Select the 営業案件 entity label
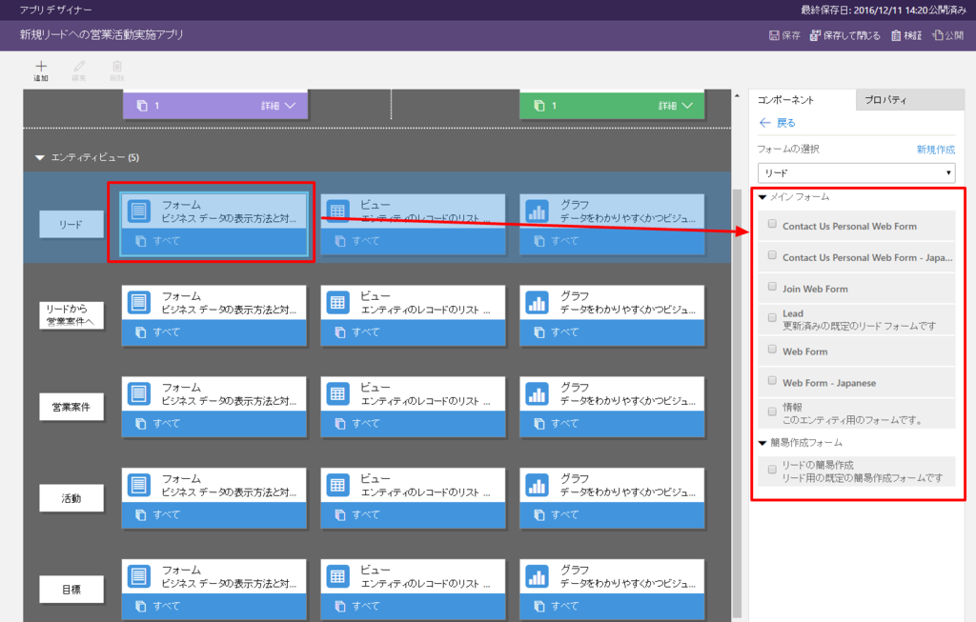The width and height of the screenshot is (976, 622). click(71, 408)
